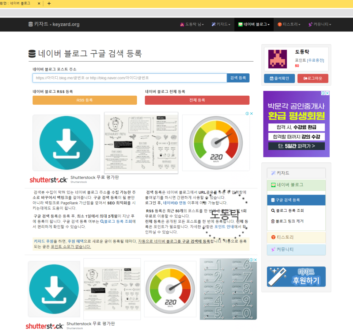Viewport: 353px width, 331px height.
Task: Open the numbered options ad image
Action: coord(228,289)
